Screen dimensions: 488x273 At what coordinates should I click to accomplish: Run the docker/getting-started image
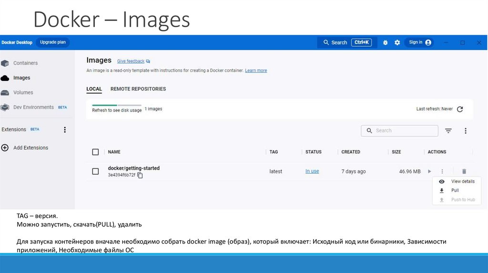pyautogui.click(x=429, y=171)
